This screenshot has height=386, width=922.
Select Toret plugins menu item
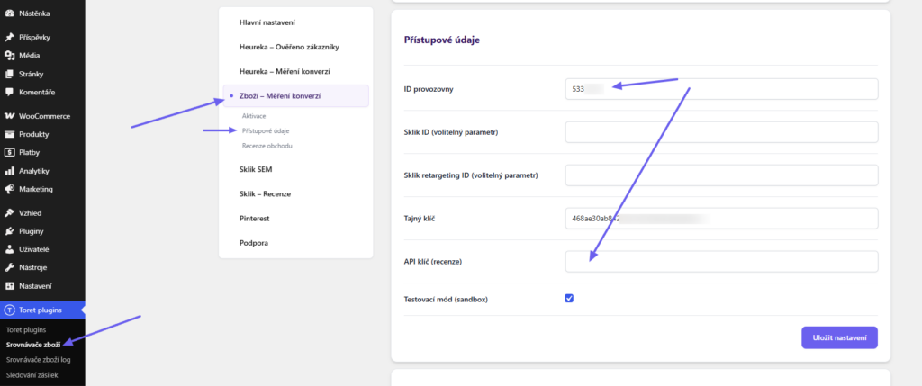pyautogui.click(x=42, y=310)
